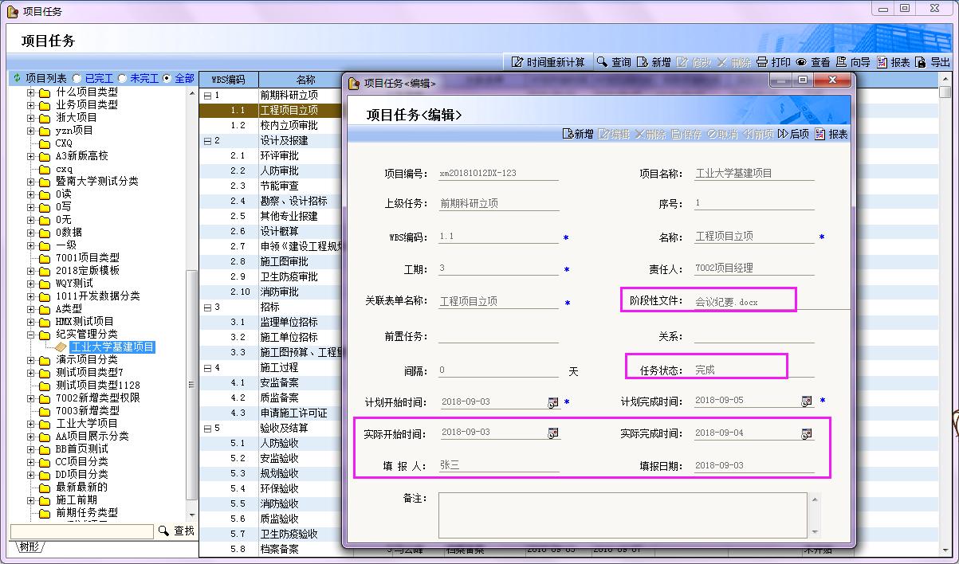Collapse WBS group 2 设计及报建

point(207,141)
